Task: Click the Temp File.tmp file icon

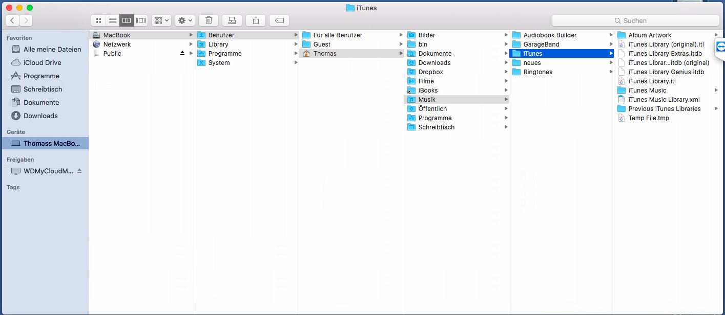Action: click(622, 118)
